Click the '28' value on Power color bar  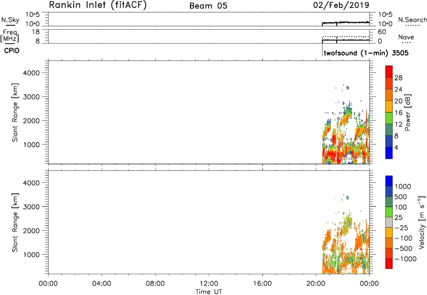(398, 78)
